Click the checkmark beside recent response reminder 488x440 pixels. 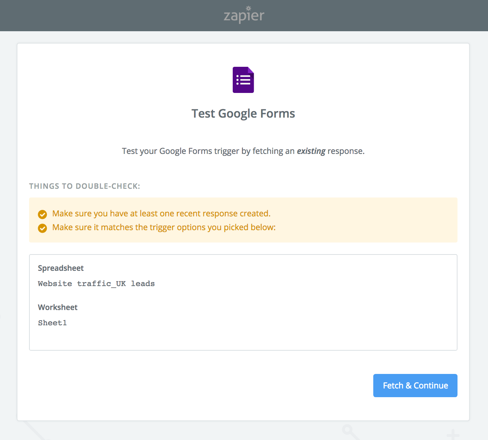coord(42,214)
